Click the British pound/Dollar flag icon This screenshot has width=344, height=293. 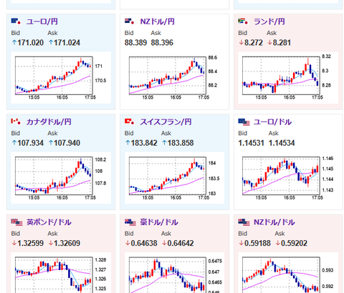(x=16, y=222)
